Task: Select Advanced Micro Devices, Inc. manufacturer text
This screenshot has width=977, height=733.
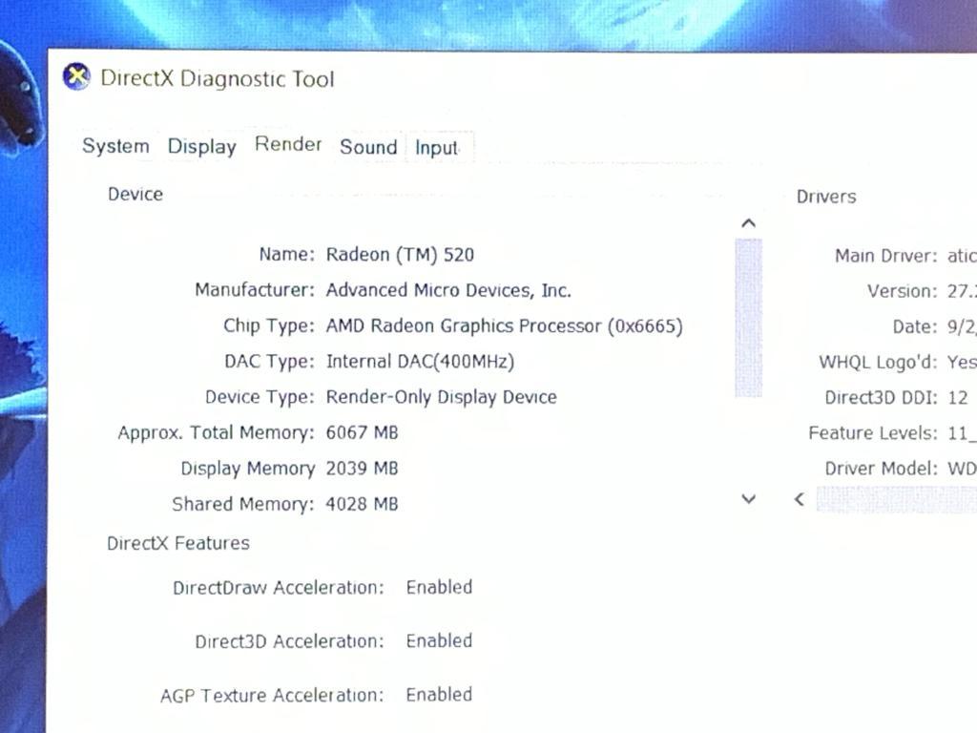Action: (x=448, y=290)
